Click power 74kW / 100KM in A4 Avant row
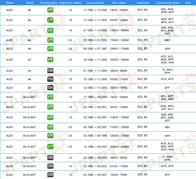Screen dimensions: 196x179 pos(119,97)
